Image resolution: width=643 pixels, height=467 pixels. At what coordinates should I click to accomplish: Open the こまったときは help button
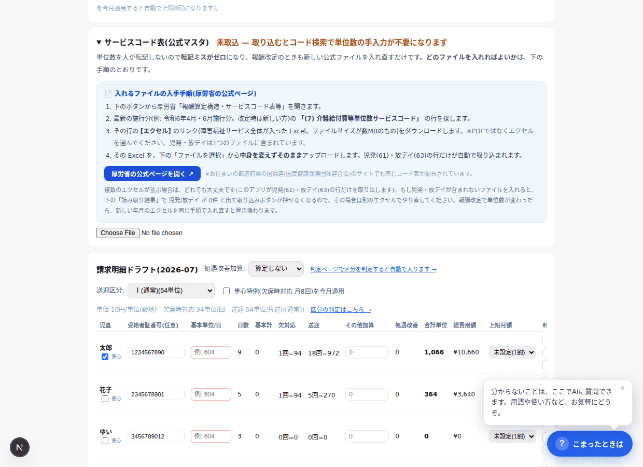(590, 444)
